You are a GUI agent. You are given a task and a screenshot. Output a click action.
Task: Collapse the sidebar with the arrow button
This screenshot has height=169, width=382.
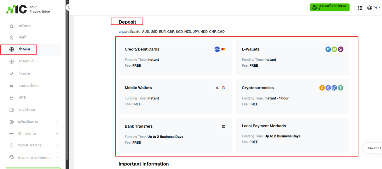coord(69,7)
